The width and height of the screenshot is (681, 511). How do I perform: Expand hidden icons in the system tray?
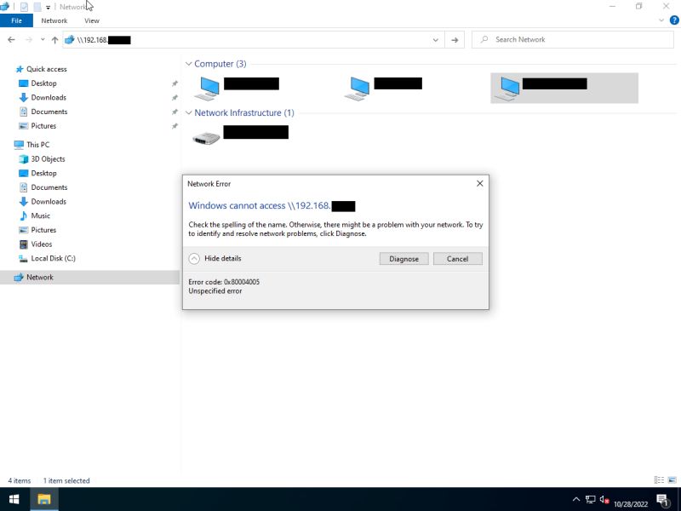[575, 501]
